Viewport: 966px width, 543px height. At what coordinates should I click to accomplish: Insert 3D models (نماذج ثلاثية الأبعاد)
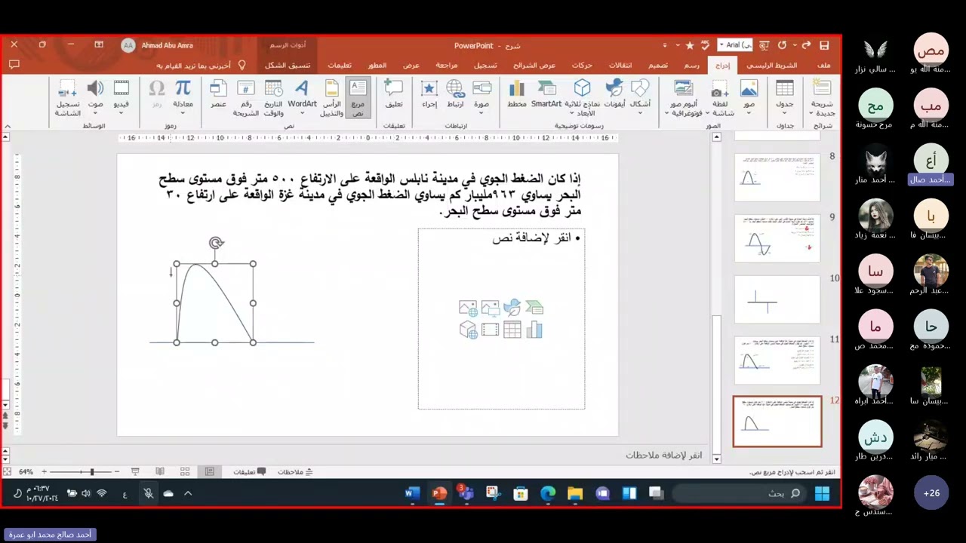pos(583,98)
